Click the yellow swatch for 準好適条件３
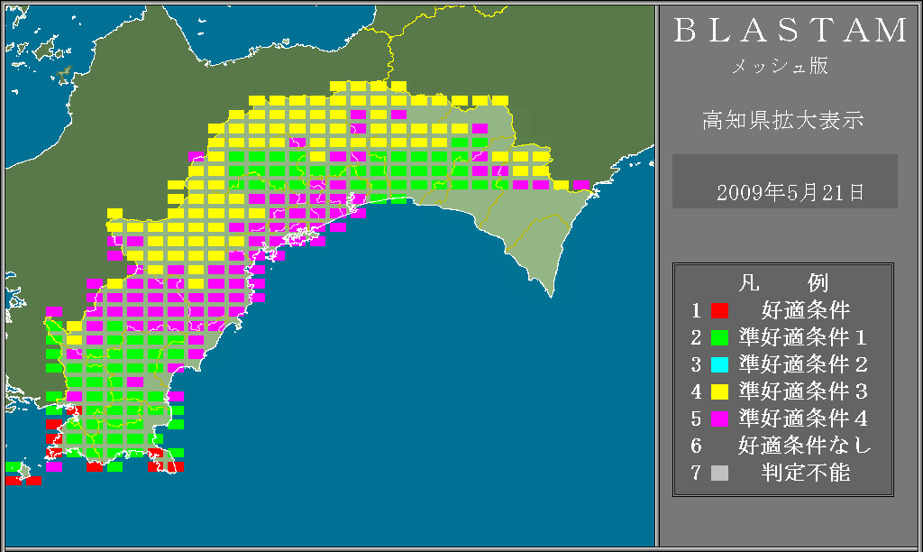923x552 pixels. click(x=719, y=391)
